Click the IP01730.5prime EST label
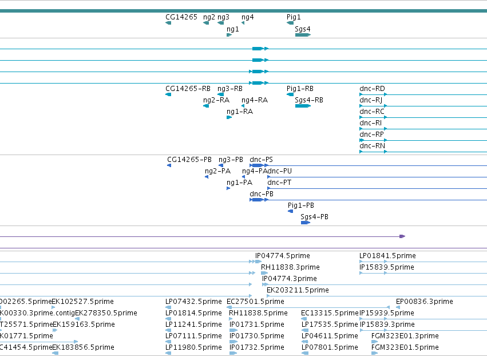Viewport: 487px width, 356px height. pyautogui.click(x=257, y=337)
